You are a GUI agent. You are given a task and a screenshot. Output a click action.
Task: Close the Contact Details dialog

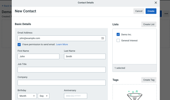pyautogui.click(x=156, y=3)
